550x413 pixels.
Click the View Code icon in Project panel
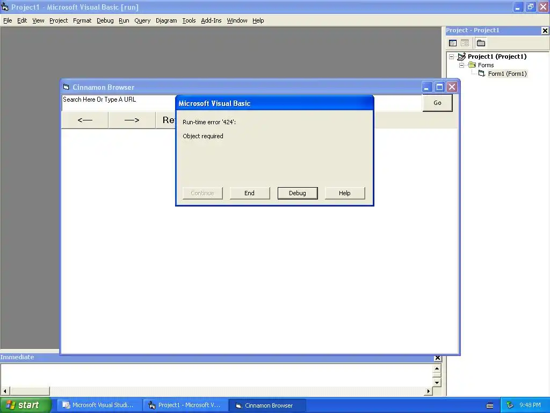tap(453, 43)
